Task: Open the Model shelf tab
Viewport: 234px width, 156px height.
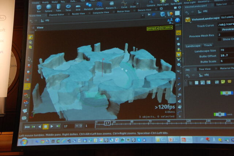Action: coord(54,2)
